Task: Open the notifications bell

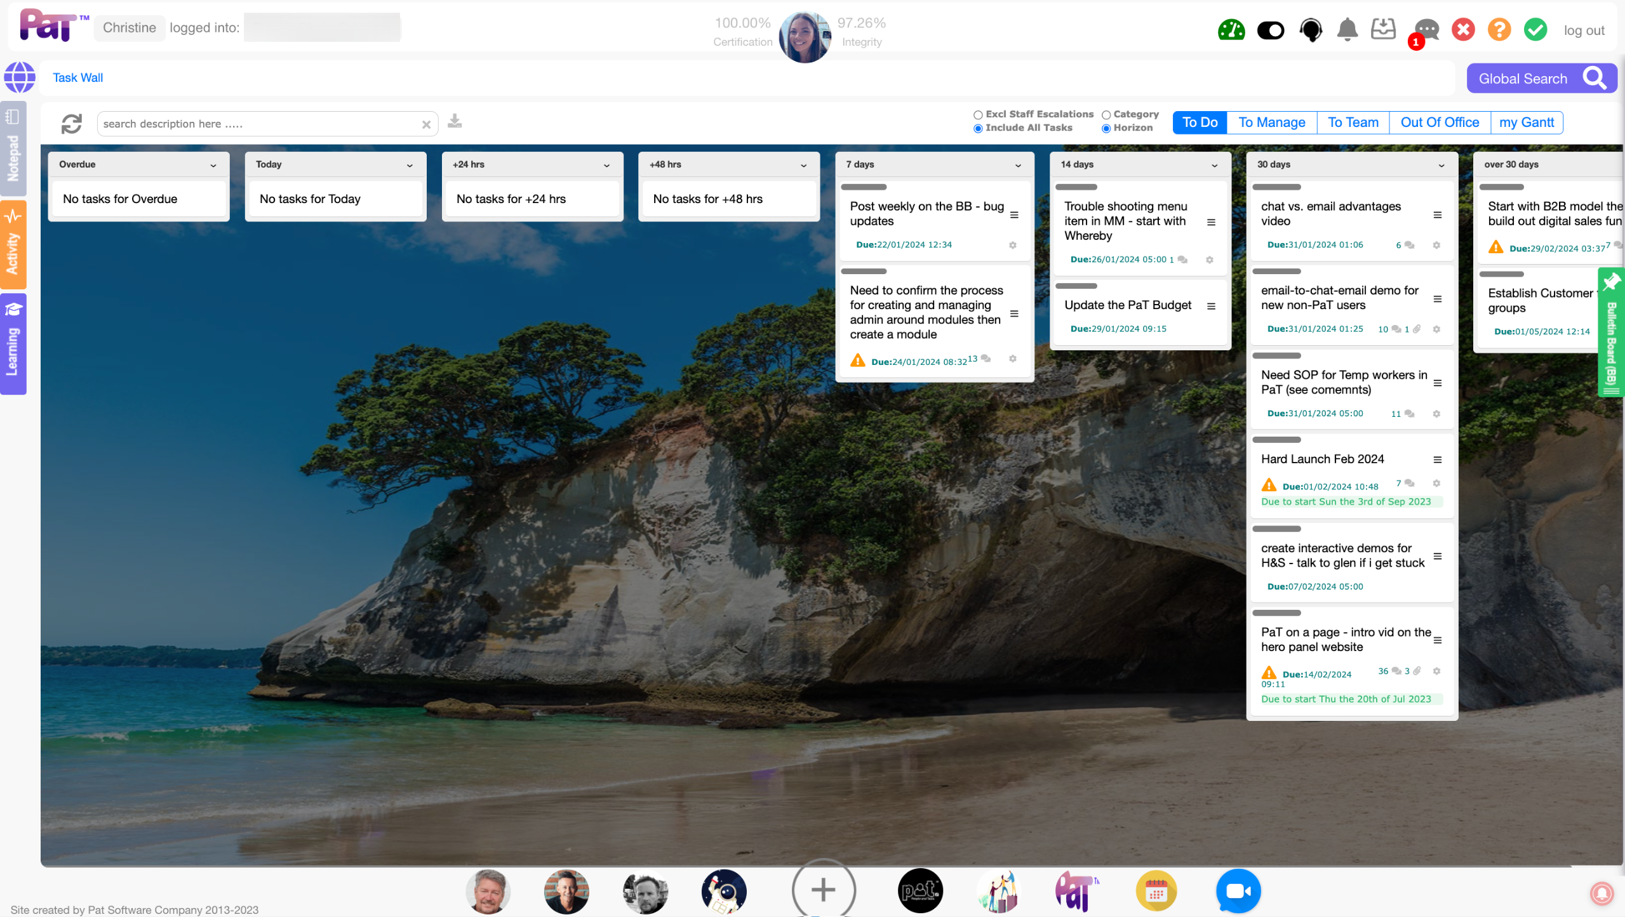Action: pyautogui.click(x=1347, y=30)
